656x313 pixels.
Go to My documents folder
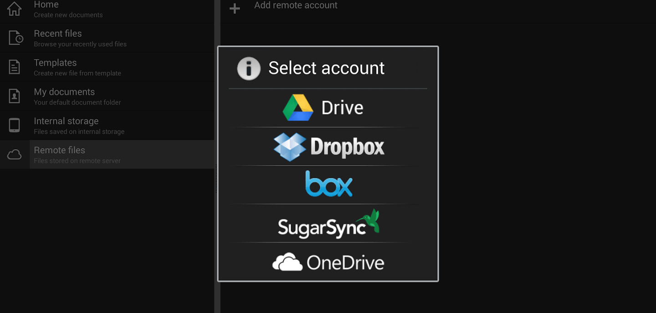(107, 96)
